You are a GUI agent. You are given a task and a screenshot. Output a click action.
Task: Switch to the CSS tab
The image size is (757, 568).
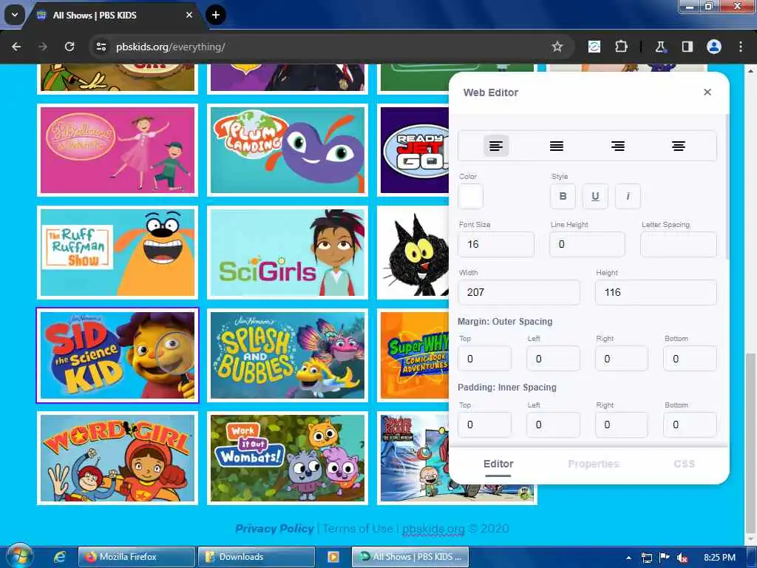click(x=684, y=464)
